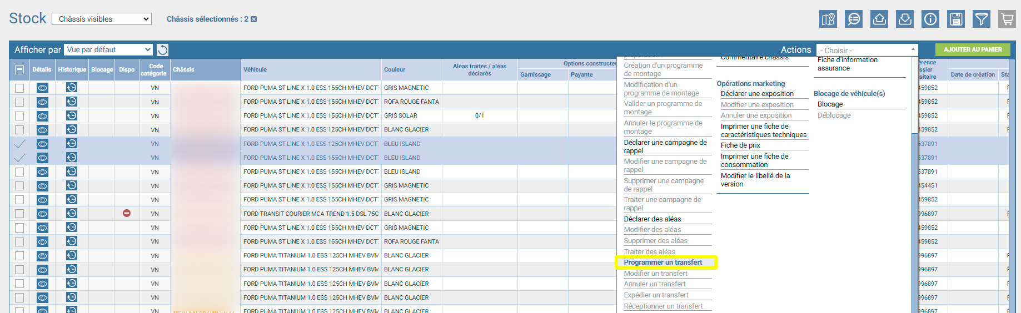1021x313 pixels.
Task: Clear selection with X beside Châssis sélectionnés
Action: [x=254, y=19]
